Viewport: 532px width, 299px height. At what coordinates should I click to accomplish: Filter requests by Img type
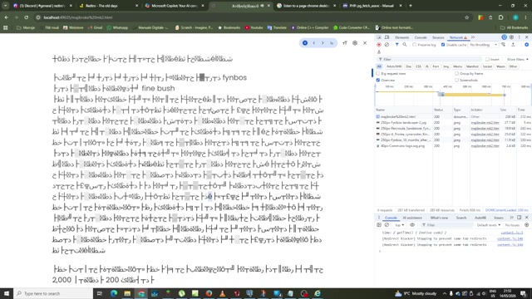coord(446,66)
